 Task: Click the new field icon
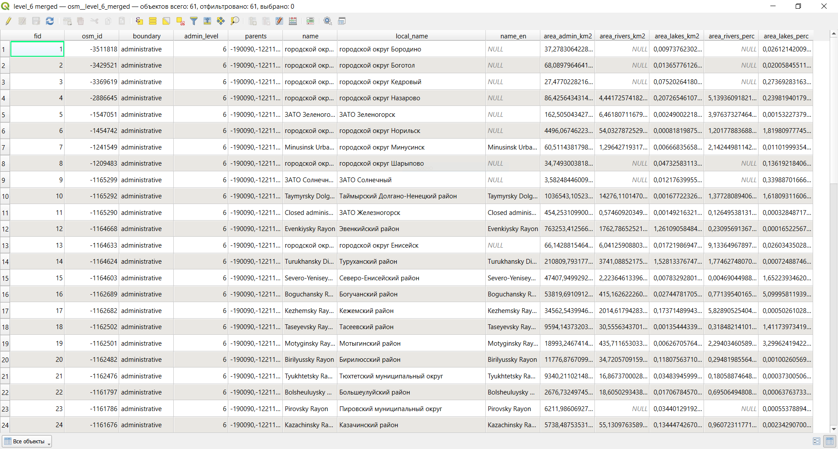[252, 21]
